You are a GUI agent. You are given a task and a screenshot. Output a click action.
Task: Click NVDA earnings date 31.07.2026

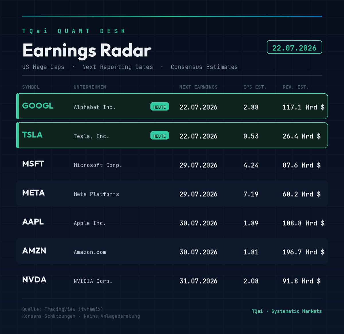[x=198, y=281]
